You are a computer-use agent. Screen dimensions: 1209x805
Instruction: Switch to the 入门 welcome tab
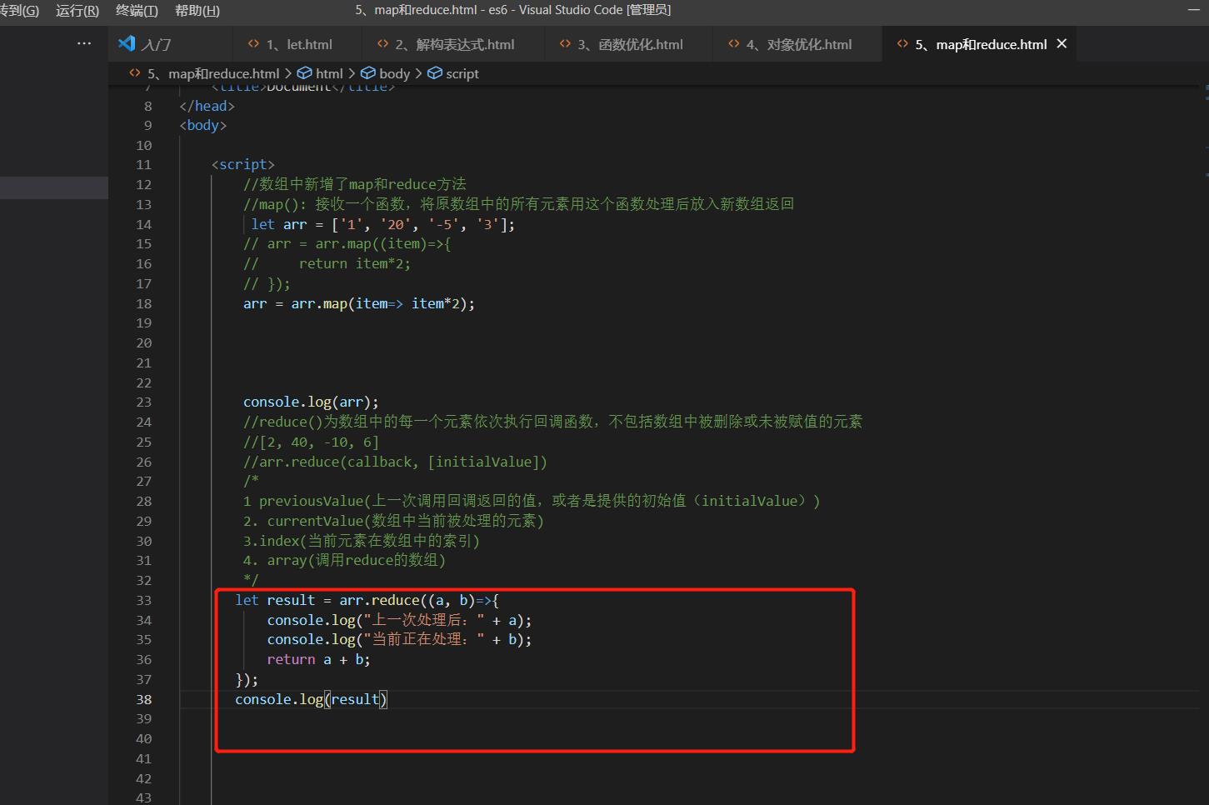click(x=171, y=44)
